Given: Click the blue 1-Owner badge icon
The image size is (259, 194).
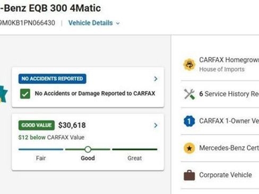Looking at the screenshot, I should [189, 121].
